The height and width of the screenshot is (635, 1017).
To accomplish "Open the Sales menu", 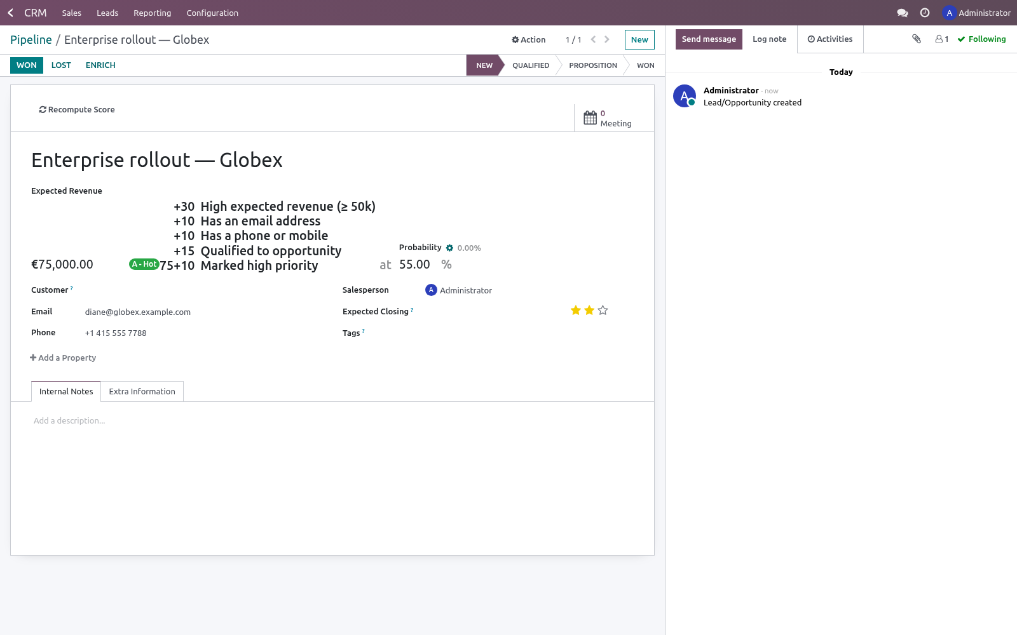I will coord(72,13).
